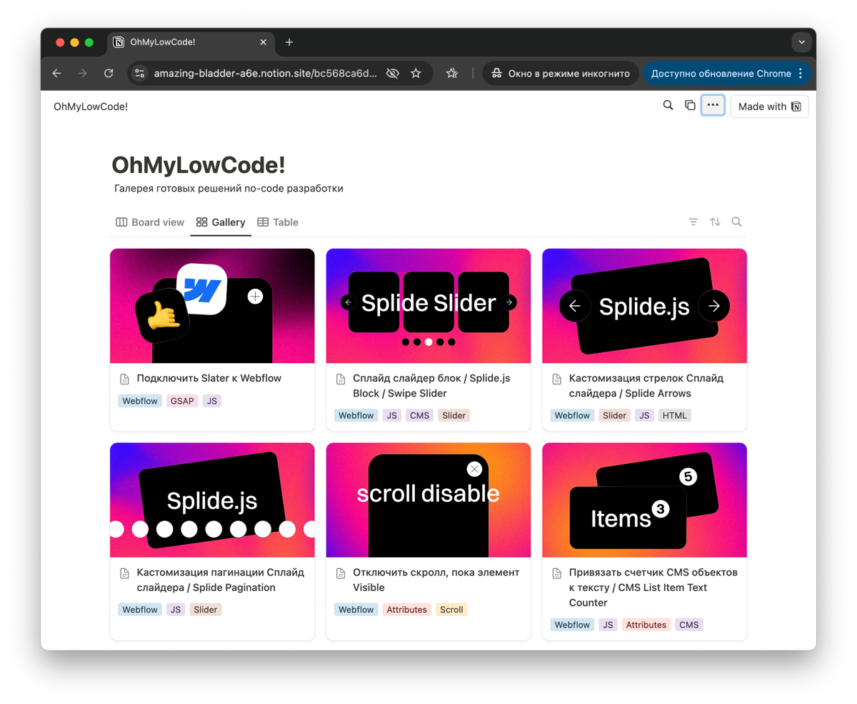Open the Slater Webflow card thumbnail
857x704 pixels.
(x=212, y=306)
